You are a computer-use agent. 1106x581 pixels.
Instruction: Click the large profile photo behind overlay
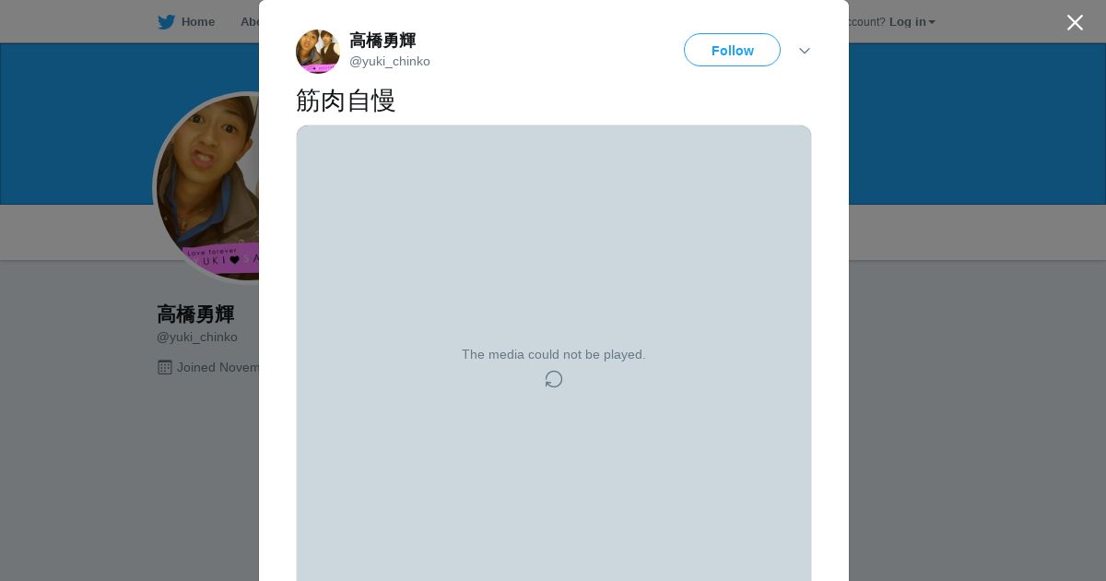pos(206,188)
